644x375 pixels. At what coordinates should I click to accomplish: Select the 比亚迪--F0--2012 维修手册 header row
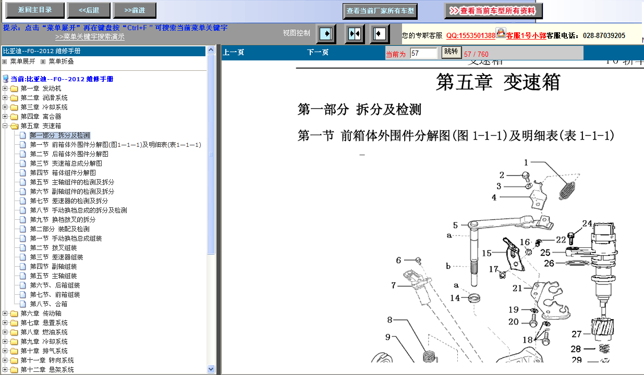click(104, 51)
